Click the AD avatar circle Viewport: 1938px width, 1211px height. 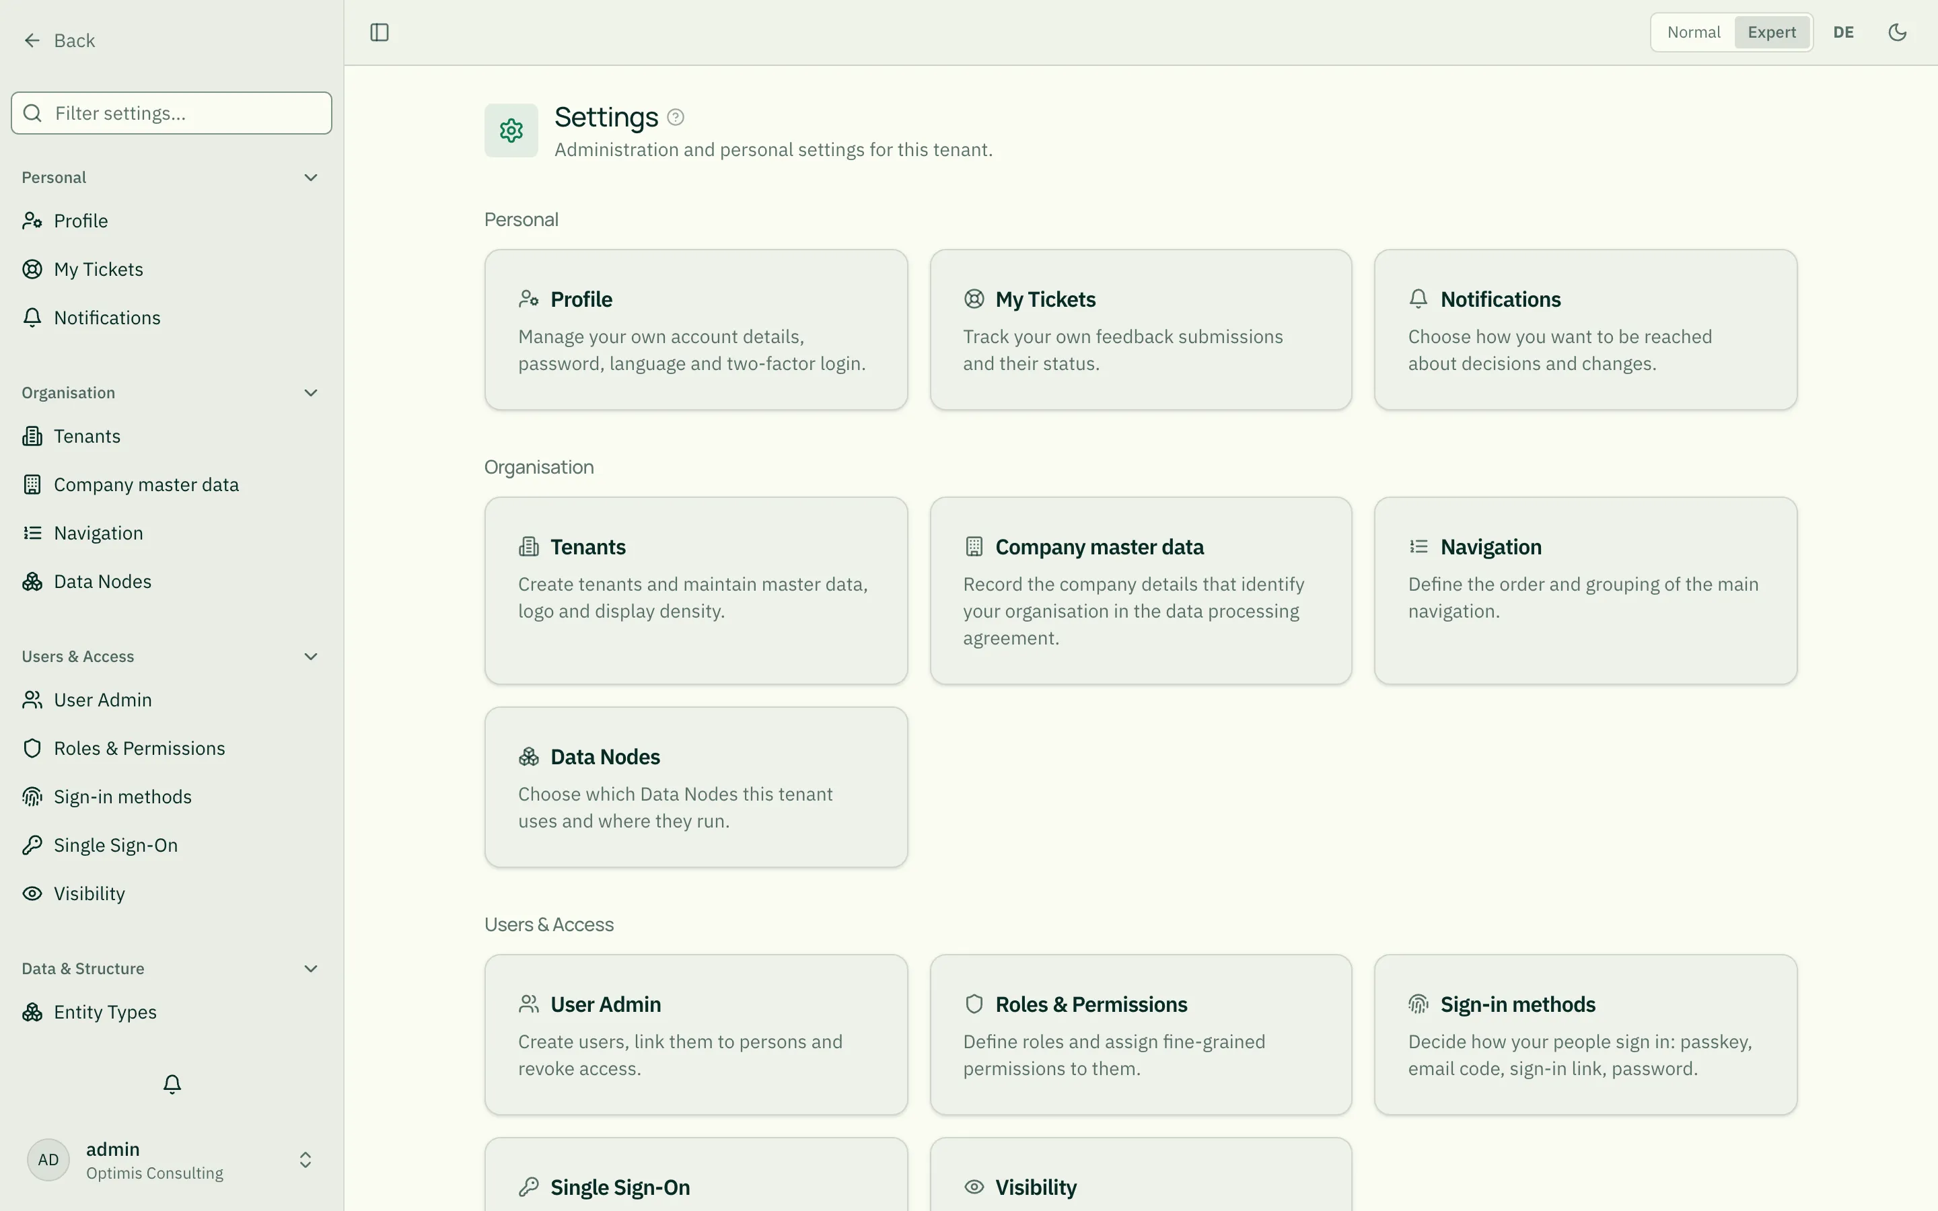tap(48, 1160)
